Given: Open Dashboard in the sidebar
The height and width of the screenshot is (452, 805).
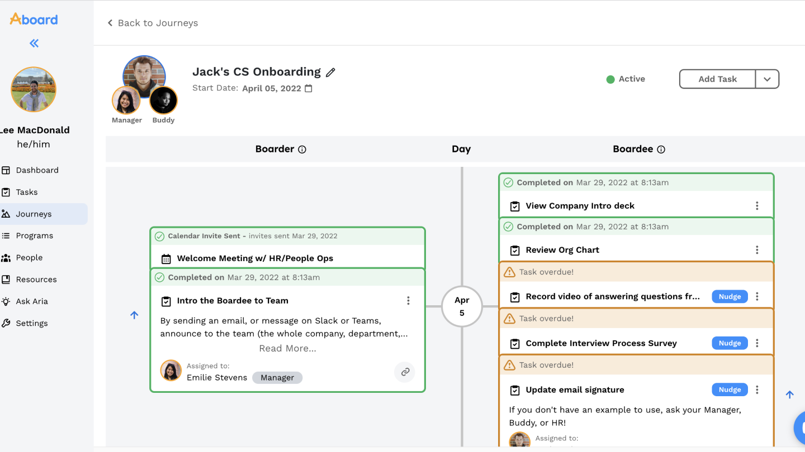Looking at the screenshot, I should coord(37,170).
